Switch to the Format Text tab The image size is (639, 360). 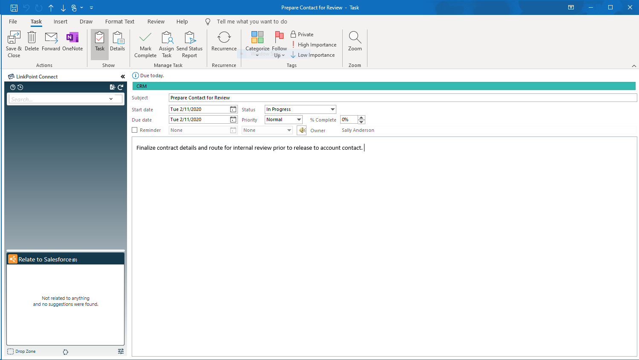pyautogui.click(x=119, y=22)
